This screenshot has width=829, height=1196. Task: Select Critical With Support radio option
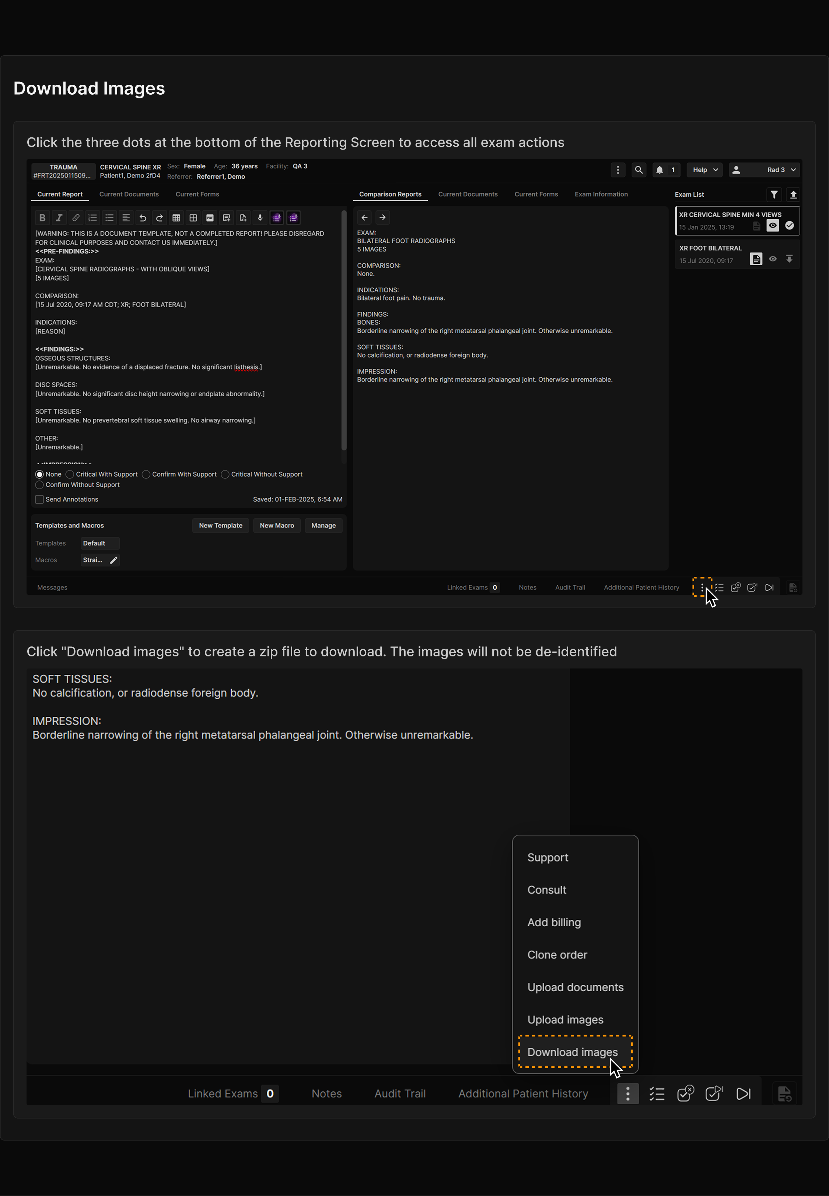click(x=70, y=474)
